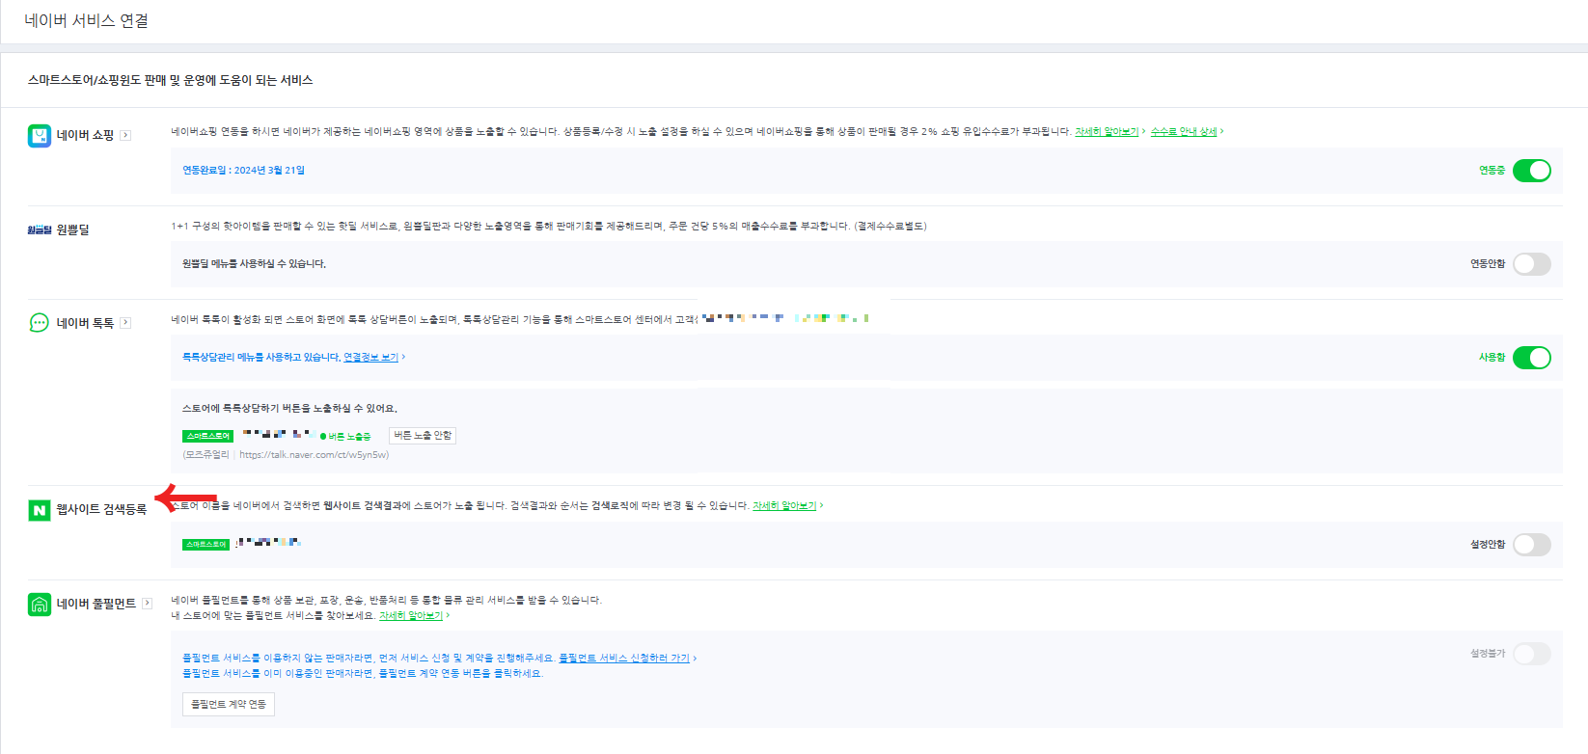Click the 네이버 톡톡 chat bubble icon
This screenshot has width=1588, height=754.
pyautogui.click(x=40, y=323)
